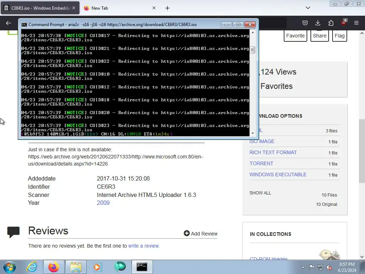This screenshot has width=365, height=274.
Task: Click CD-ROM collection thumbnail image
Action: pos(329,254)
